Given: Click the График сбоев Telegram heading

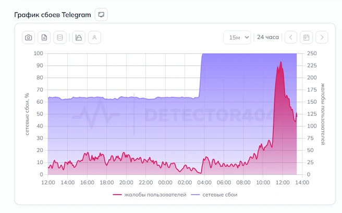Looking at the screenshot, I should (x=53, y=15).
